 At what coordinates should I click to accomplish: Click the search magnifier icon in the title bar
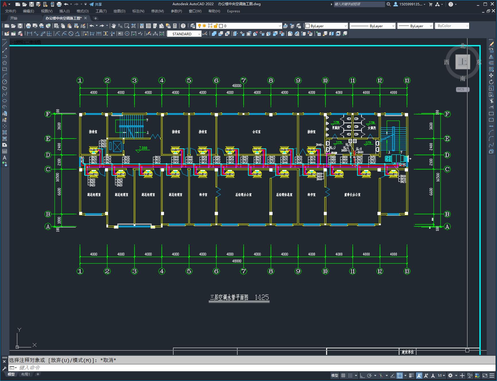[388, 4]
